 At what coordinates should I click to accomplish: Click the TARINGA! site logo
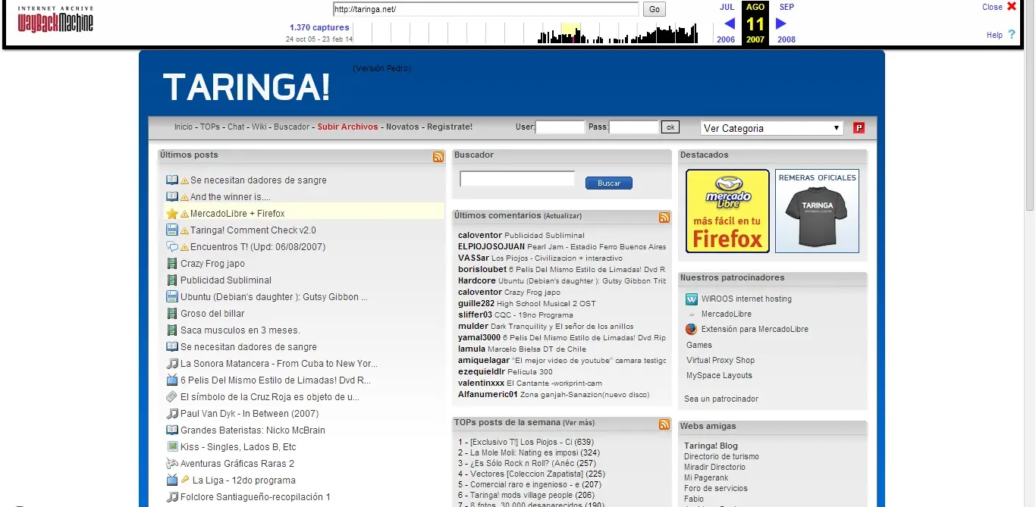246,88
